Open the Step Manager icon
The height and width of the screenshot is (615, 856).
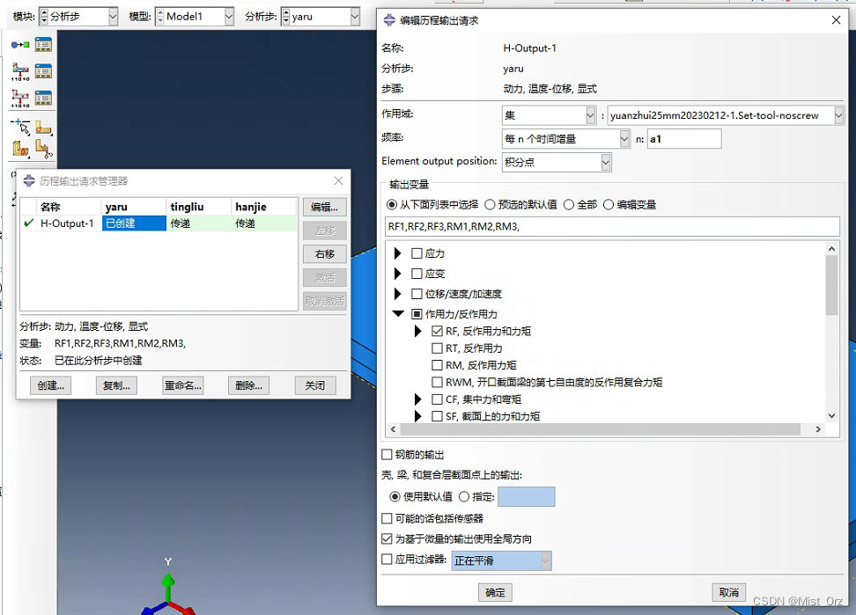44,45
